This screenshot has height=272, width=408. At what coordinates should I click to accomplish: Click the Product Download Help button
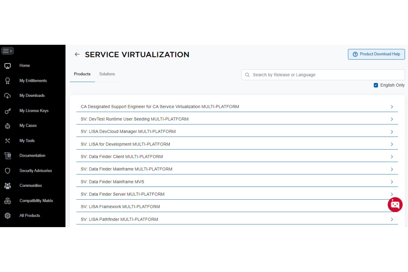376,54
